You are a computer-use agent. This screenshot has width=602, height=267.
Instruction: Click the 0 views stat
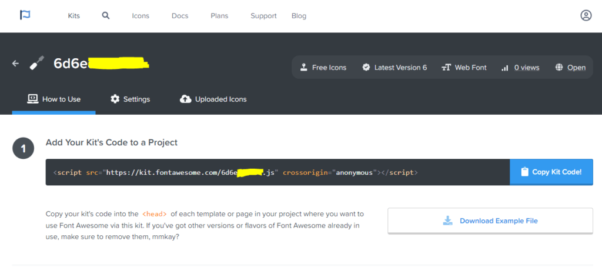click(520, 68)
